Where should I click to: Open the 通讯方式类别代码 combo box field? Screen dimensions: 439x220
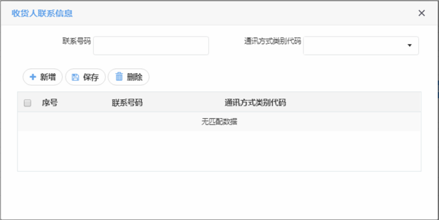click(x=355, y=46)
